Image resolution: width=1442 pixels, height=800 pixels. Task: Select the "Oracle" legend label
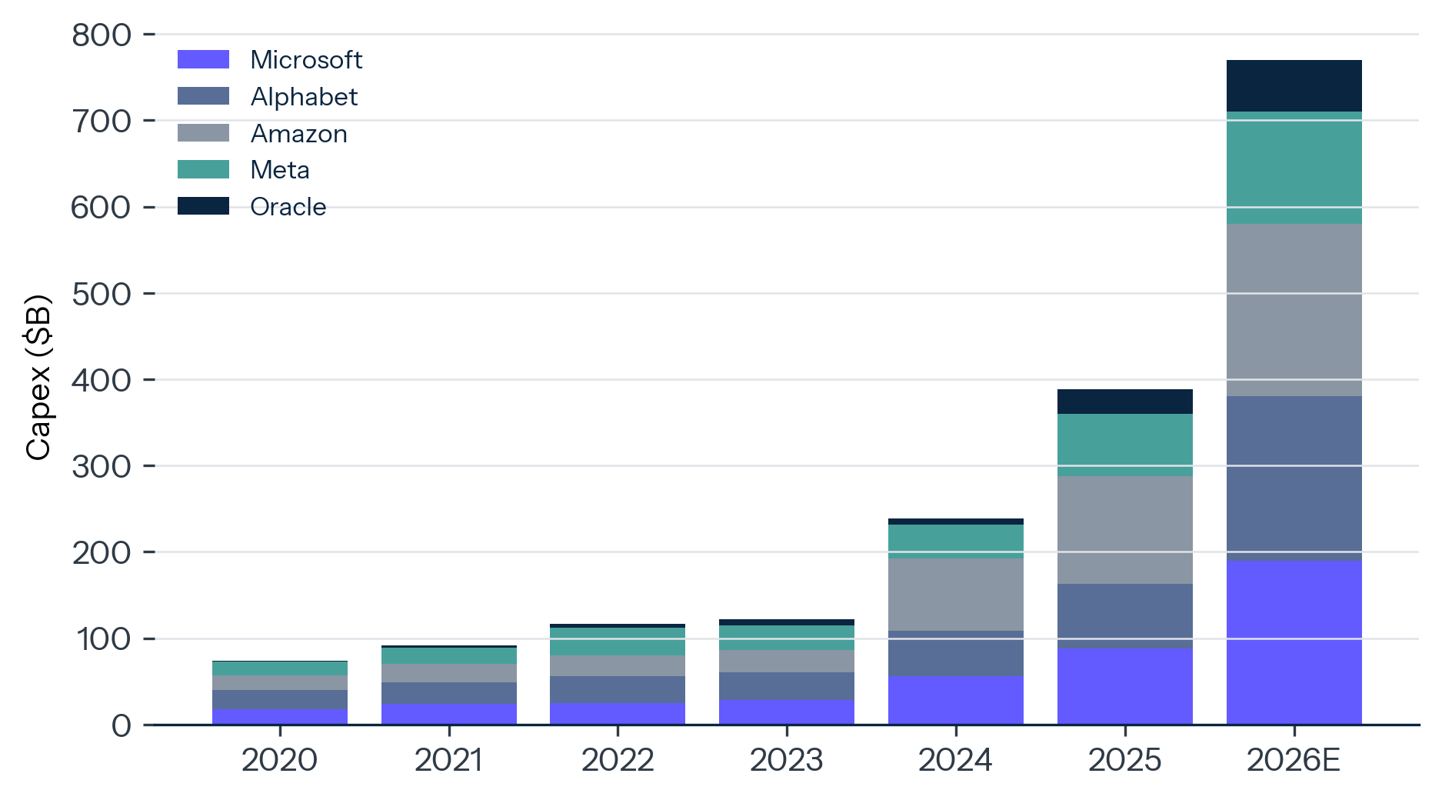288,207
